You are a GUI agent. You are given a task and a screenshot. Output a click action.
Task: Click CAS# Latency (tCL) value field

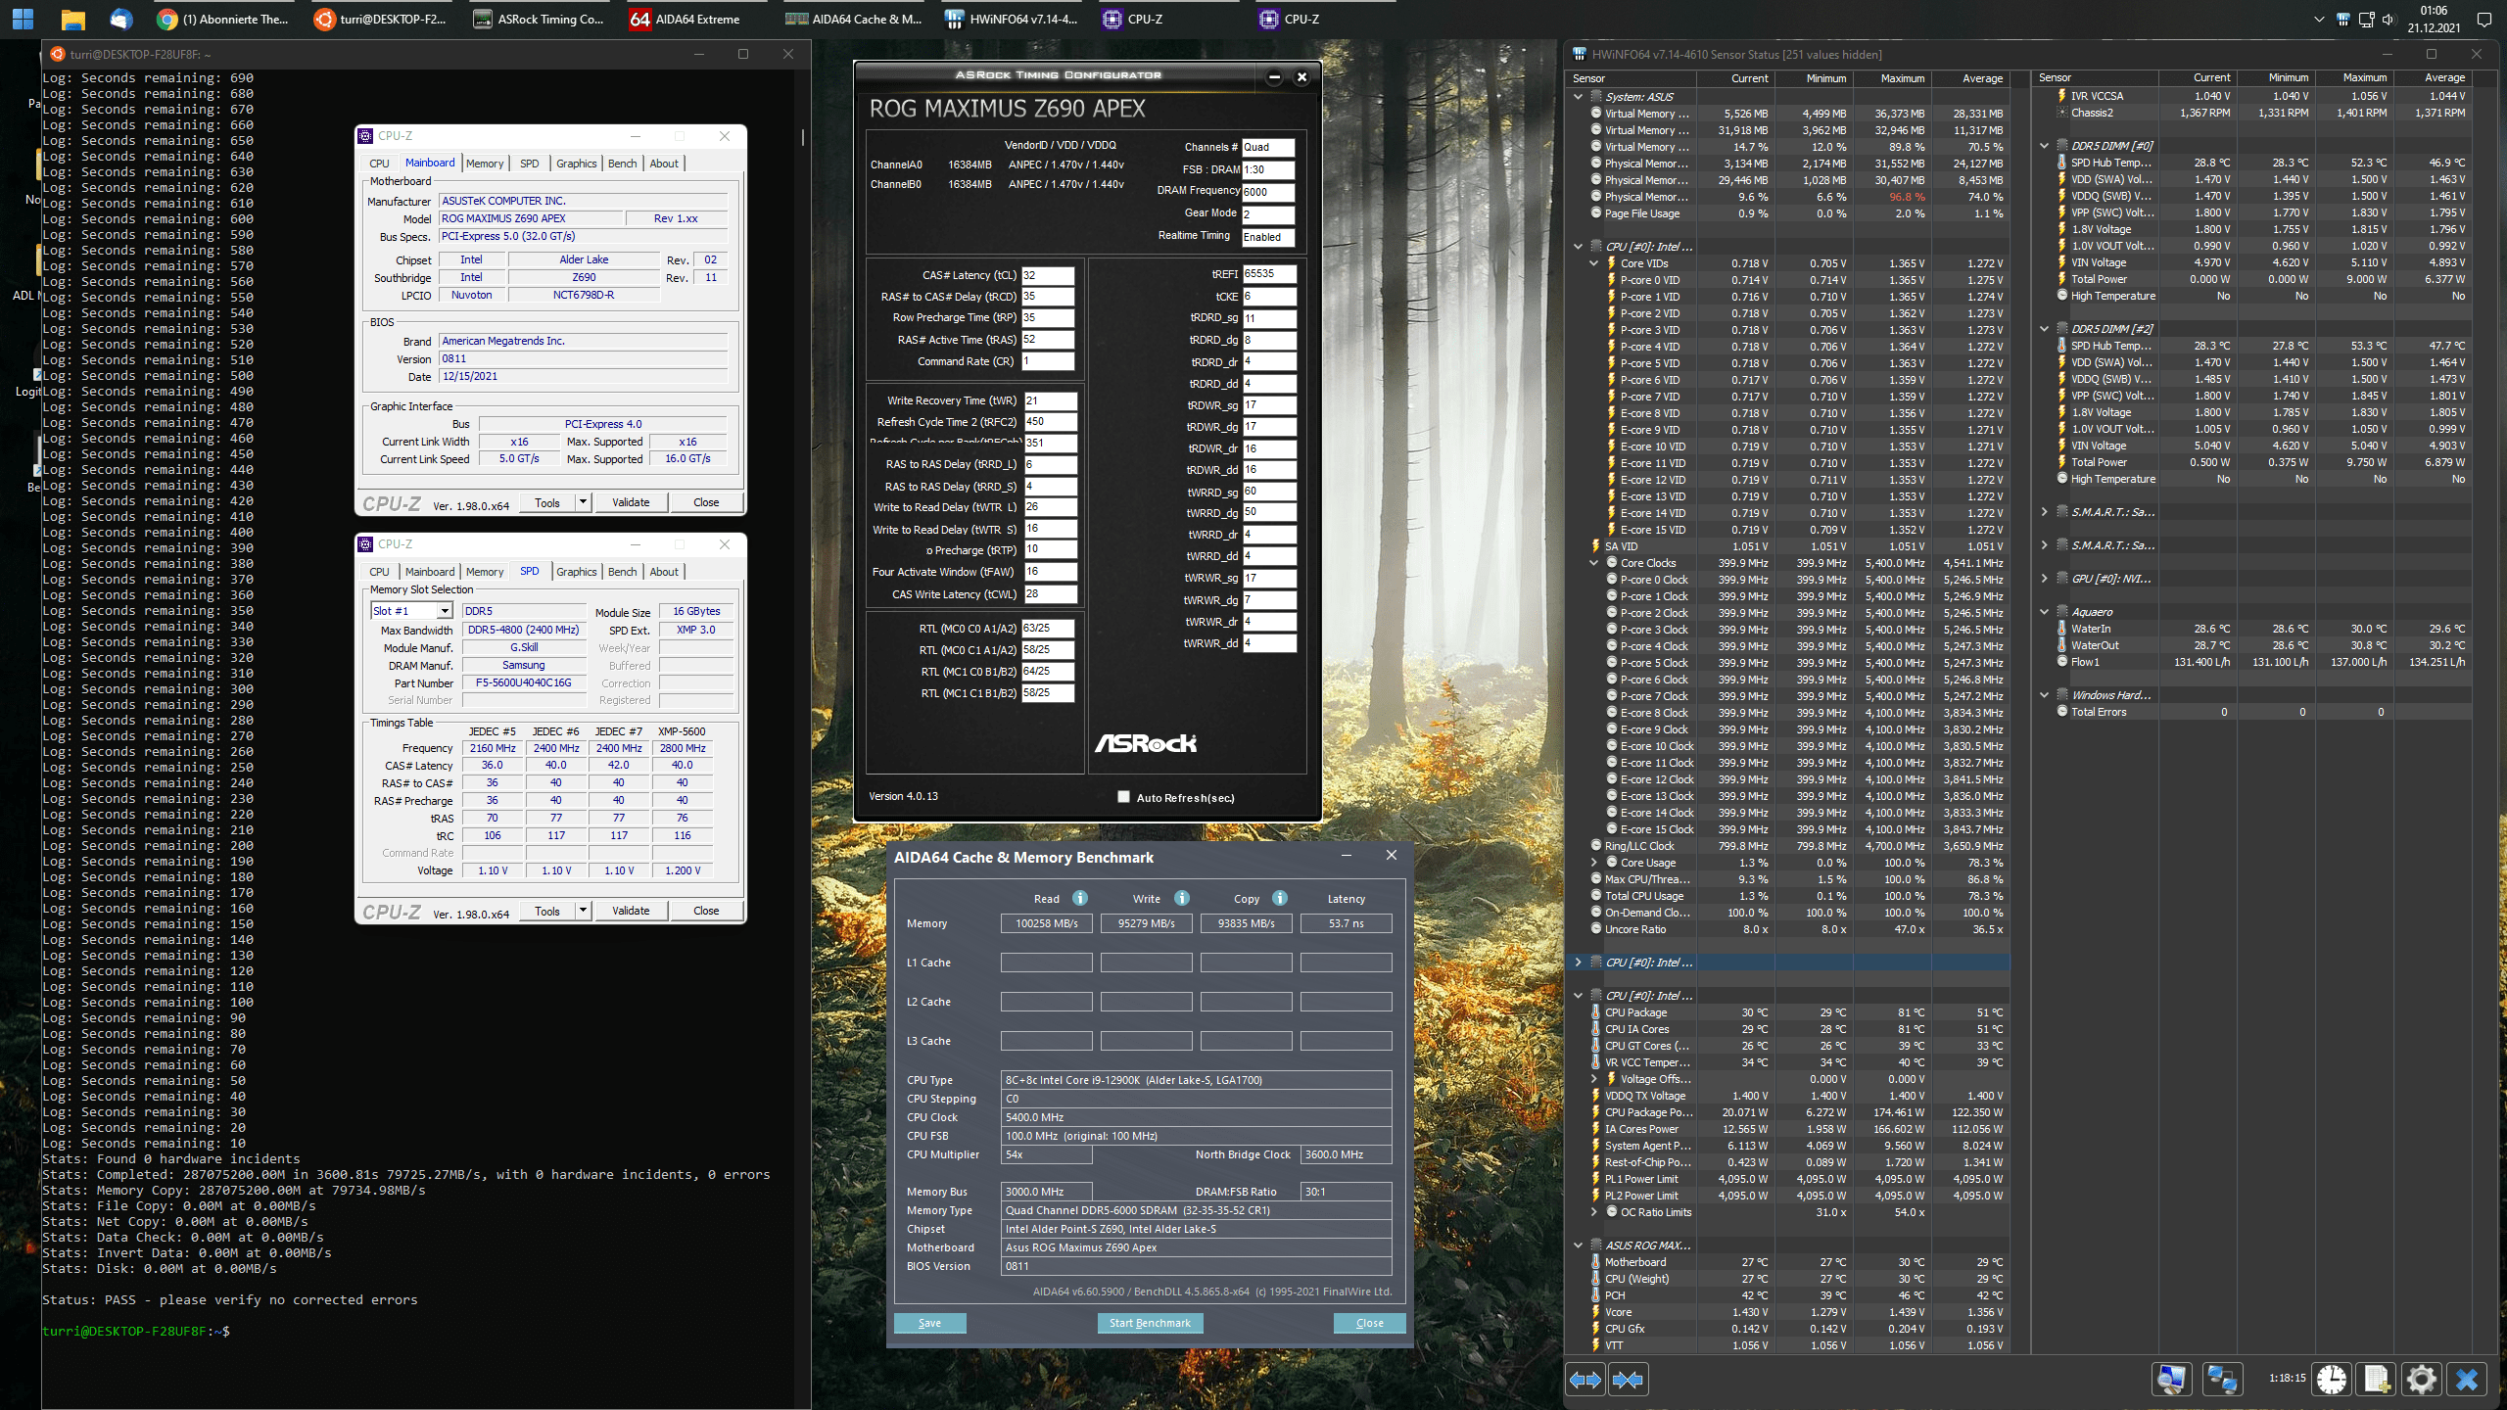[1048, 275]
